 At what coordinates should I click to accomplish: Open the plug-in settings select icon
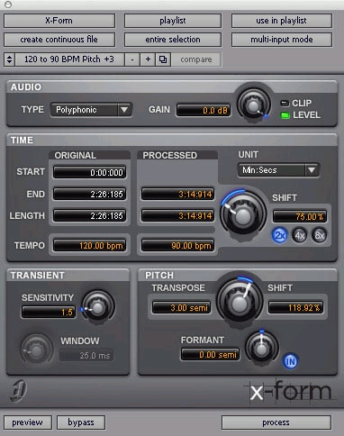point(163,59)
